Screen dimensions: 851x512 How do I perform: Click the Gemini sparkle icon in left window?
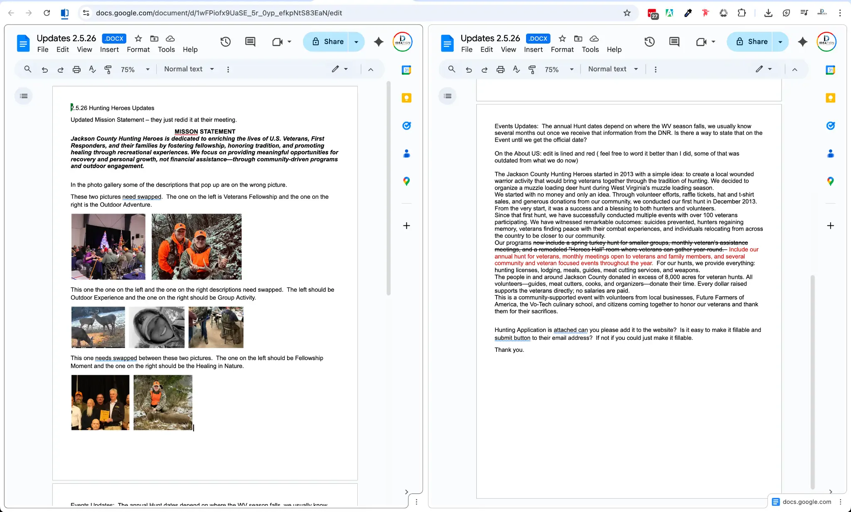(379, 41)
